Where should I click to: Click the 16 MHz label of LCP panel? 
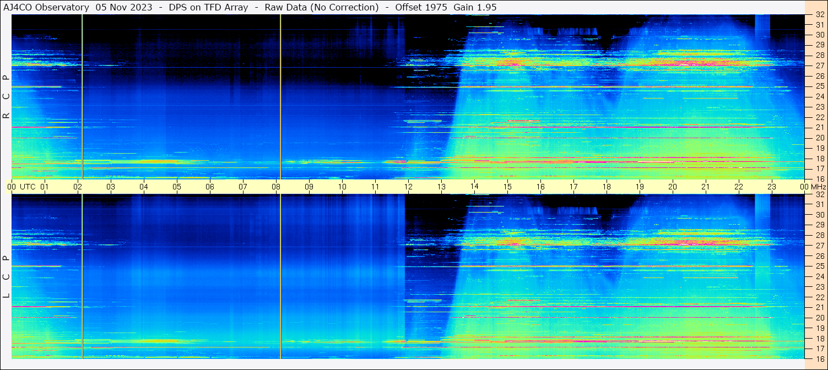point(819,358)
